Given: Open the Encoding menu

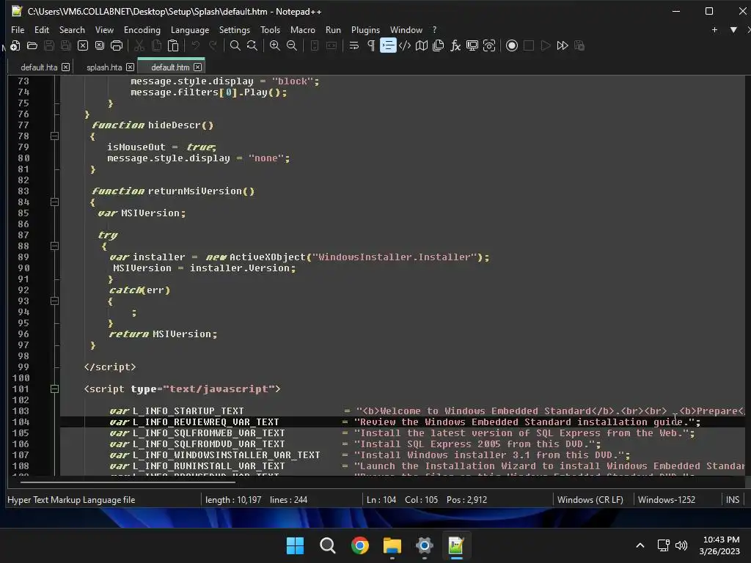Looking at the screenshot, I should (x=142, y=29).
